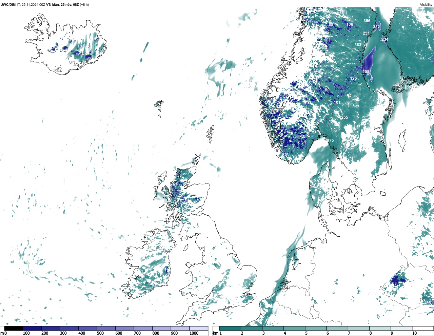Viewport: 434px width, 336px height.
Task: Select the 300–400 m legend color segment
Action: pyautogui.click(x=69, y=329)
